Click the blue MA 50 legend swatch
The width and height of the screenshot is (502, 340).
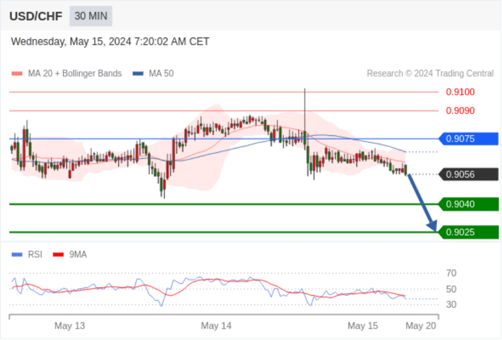(x=138, y=73)
